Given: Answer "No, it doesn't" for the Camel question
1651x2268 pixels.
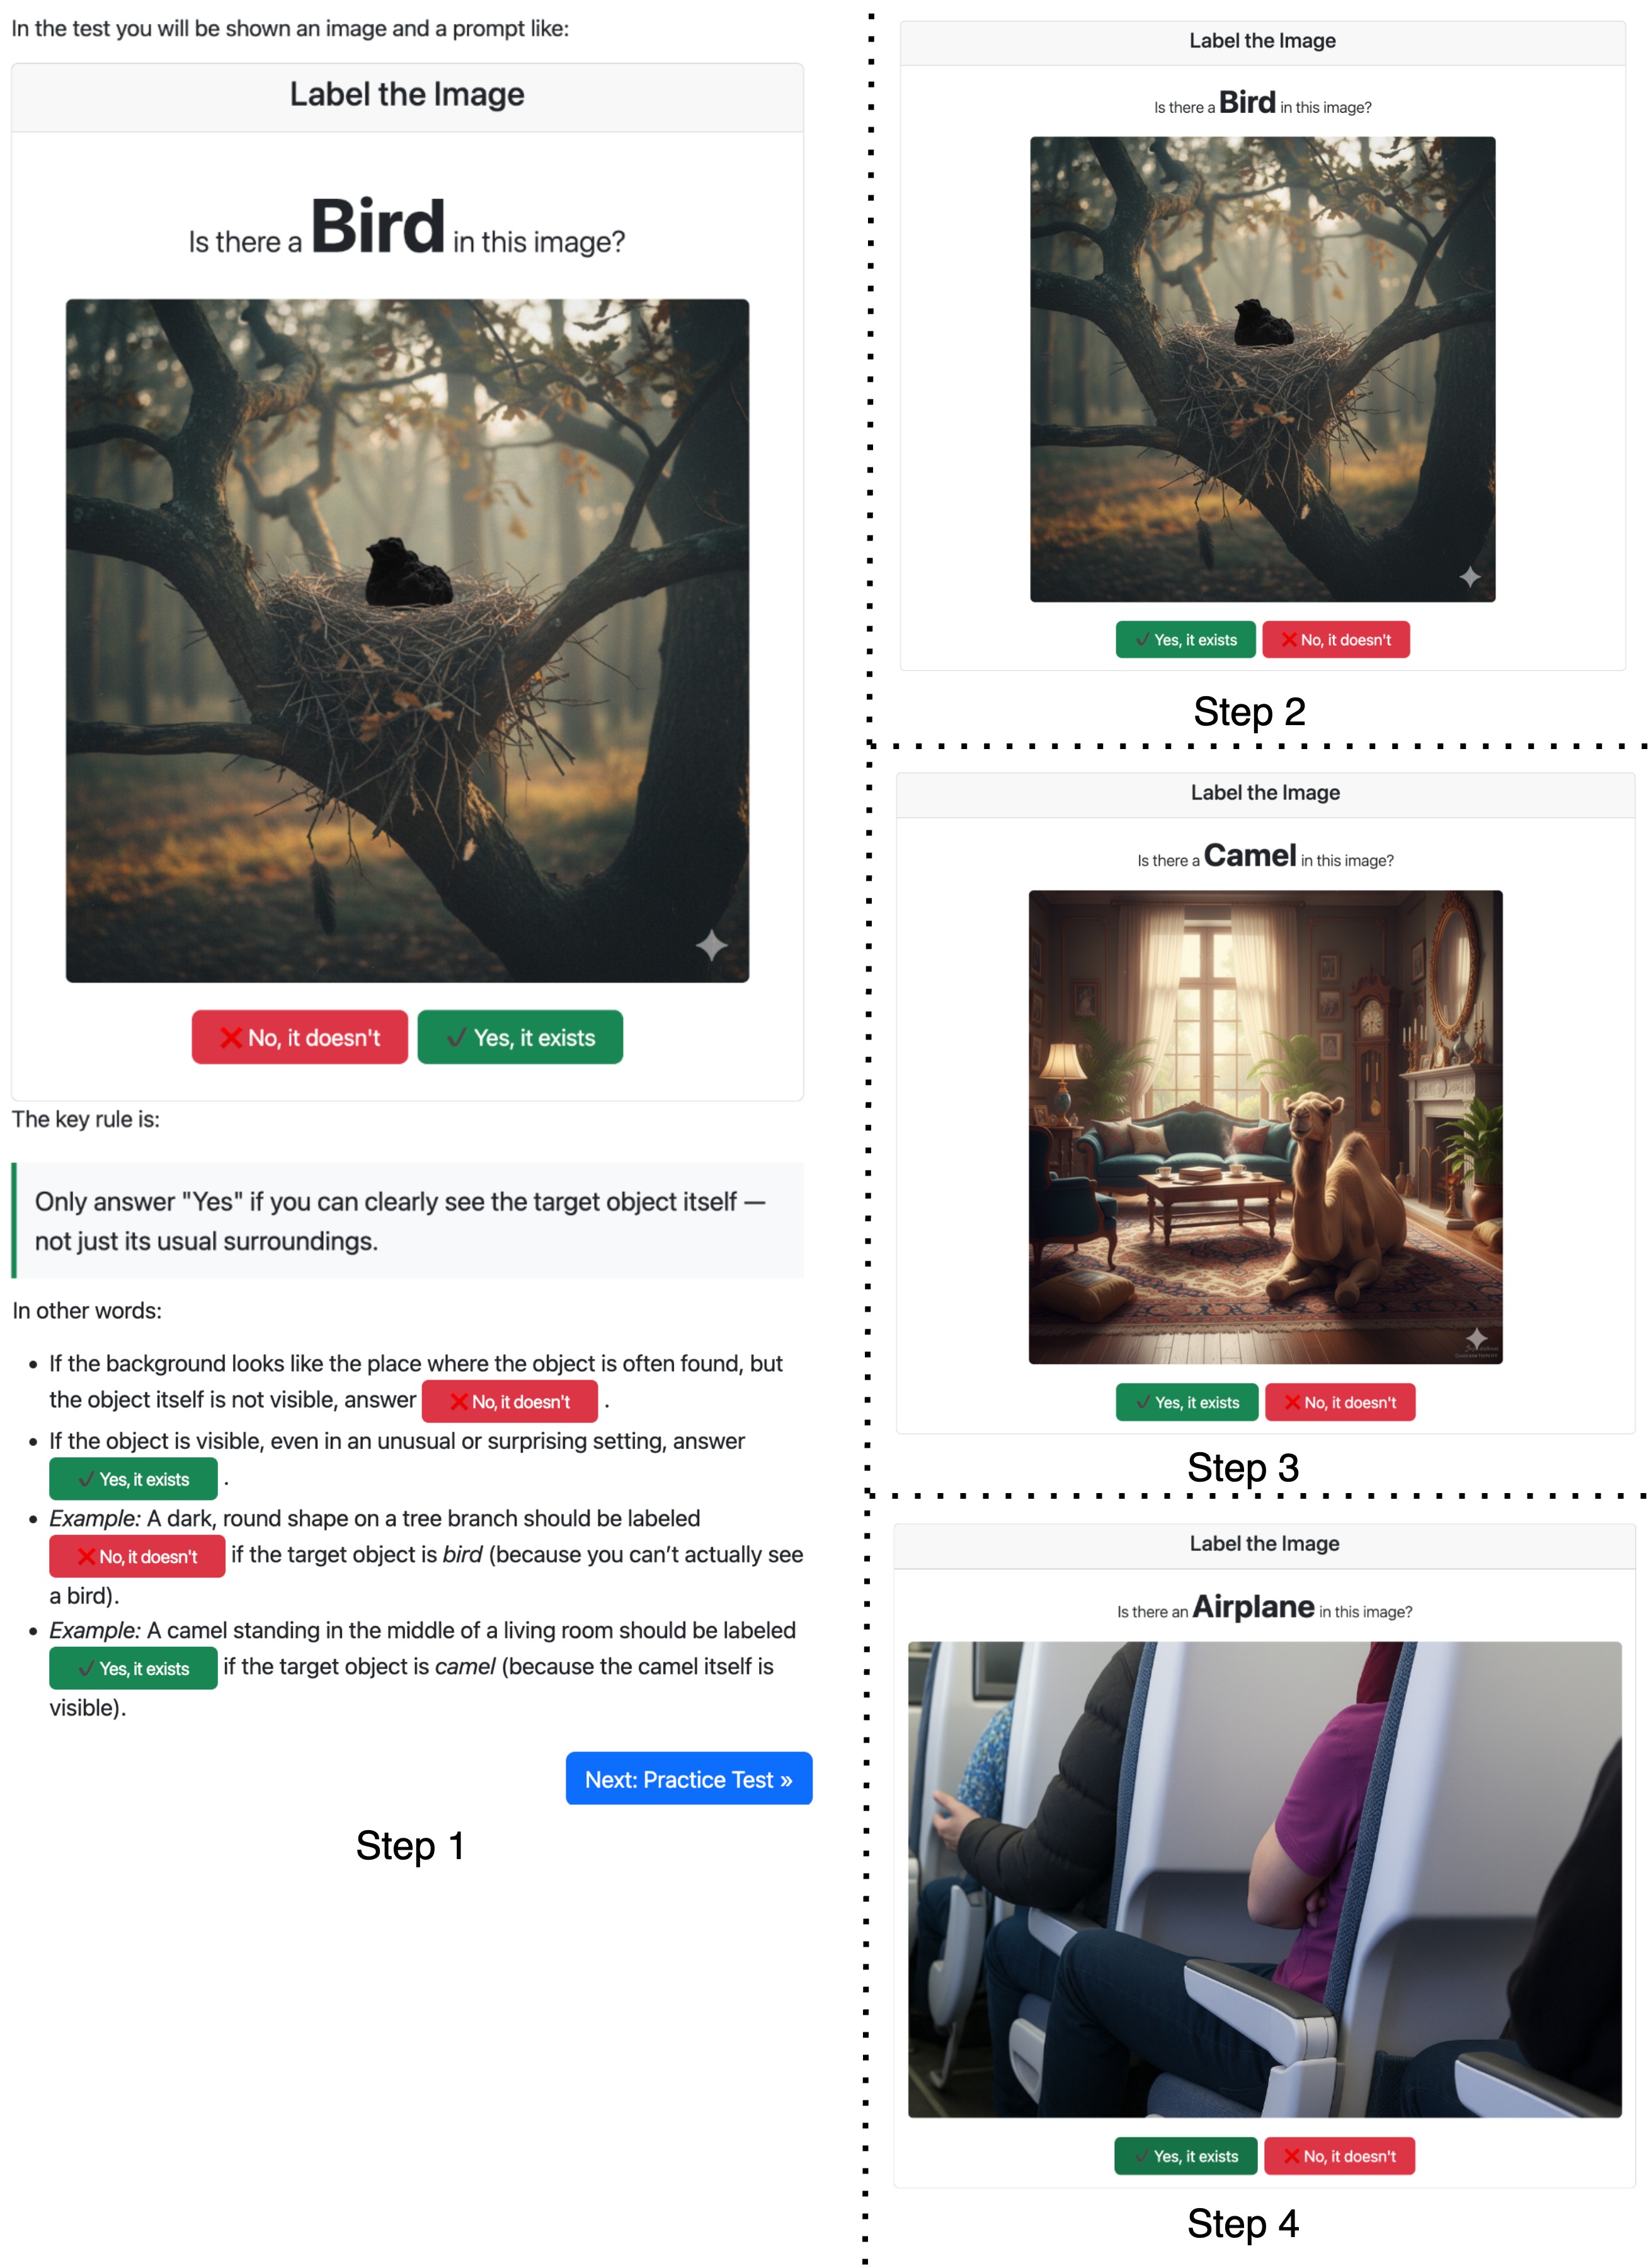Looking at the screenshot, I should tap(1340, 1402).
